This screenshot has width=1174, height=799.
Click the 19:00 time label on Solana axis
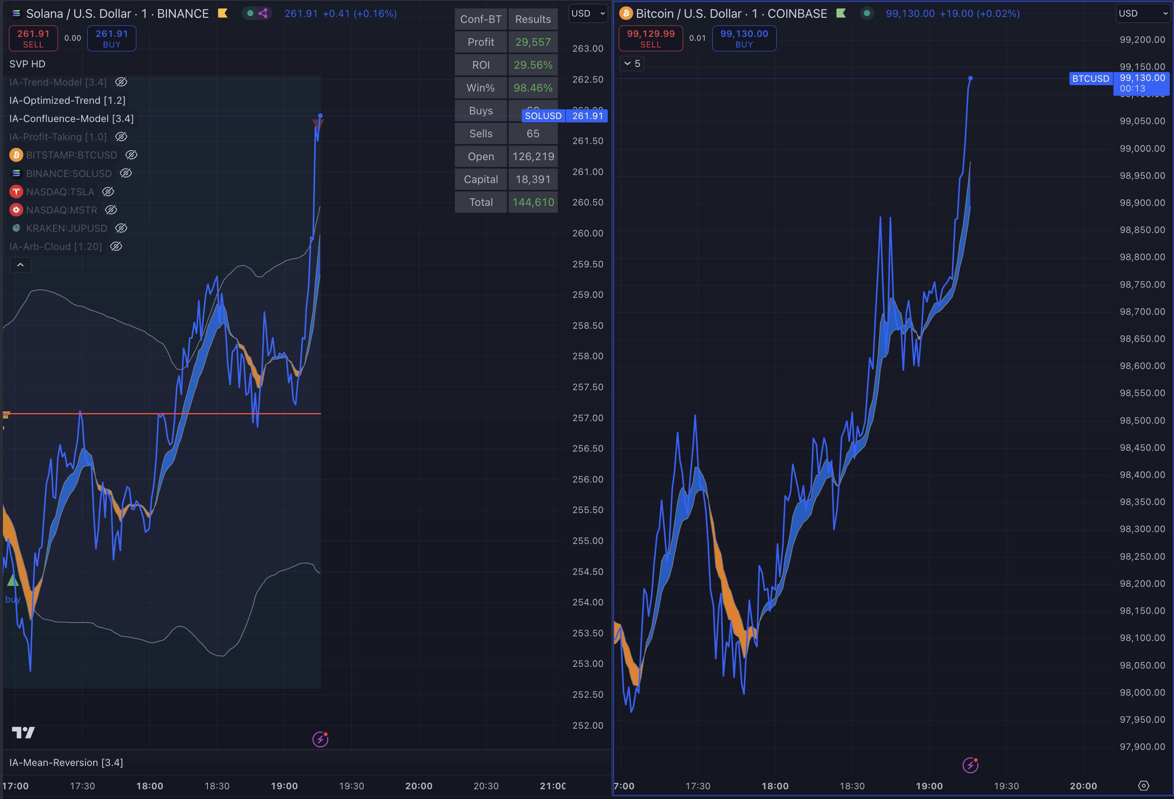point(285,786)
